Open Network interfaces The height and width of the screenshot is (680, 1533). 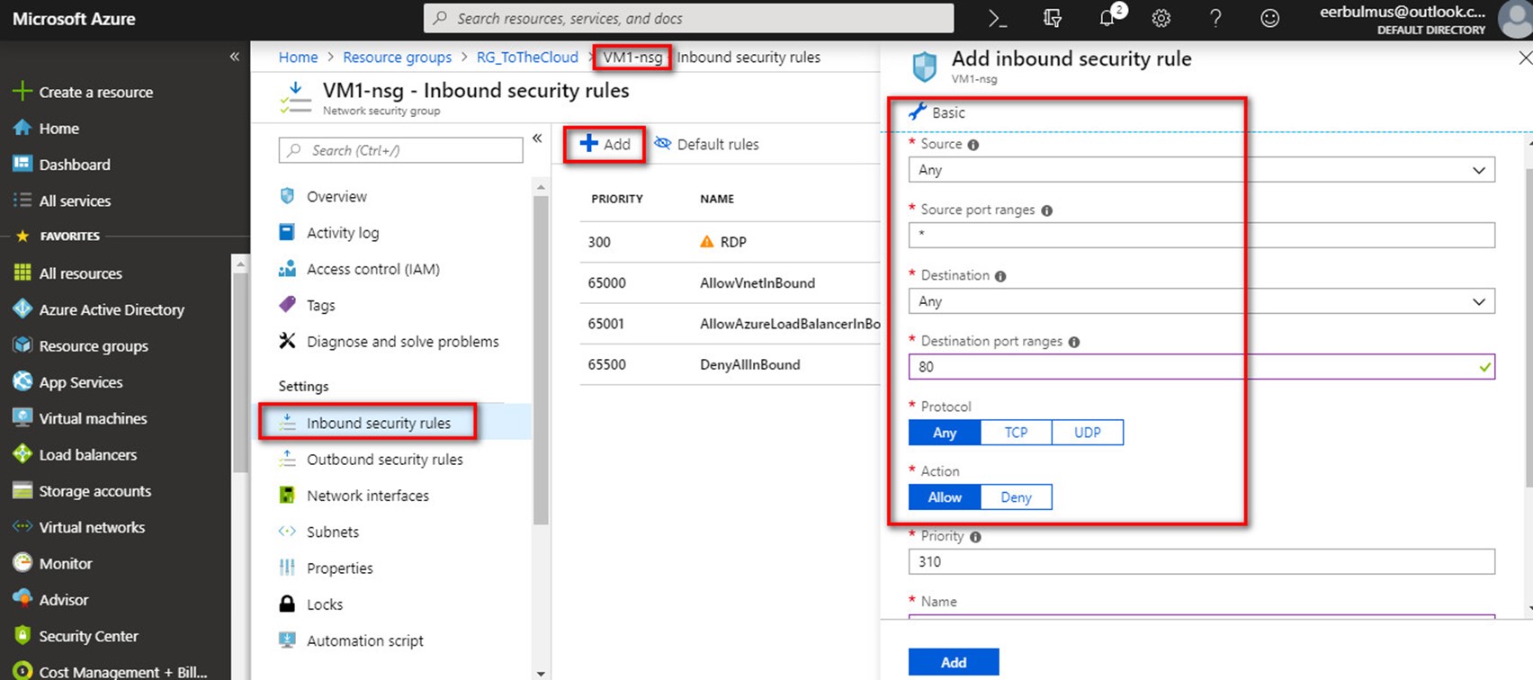point(368,496)
